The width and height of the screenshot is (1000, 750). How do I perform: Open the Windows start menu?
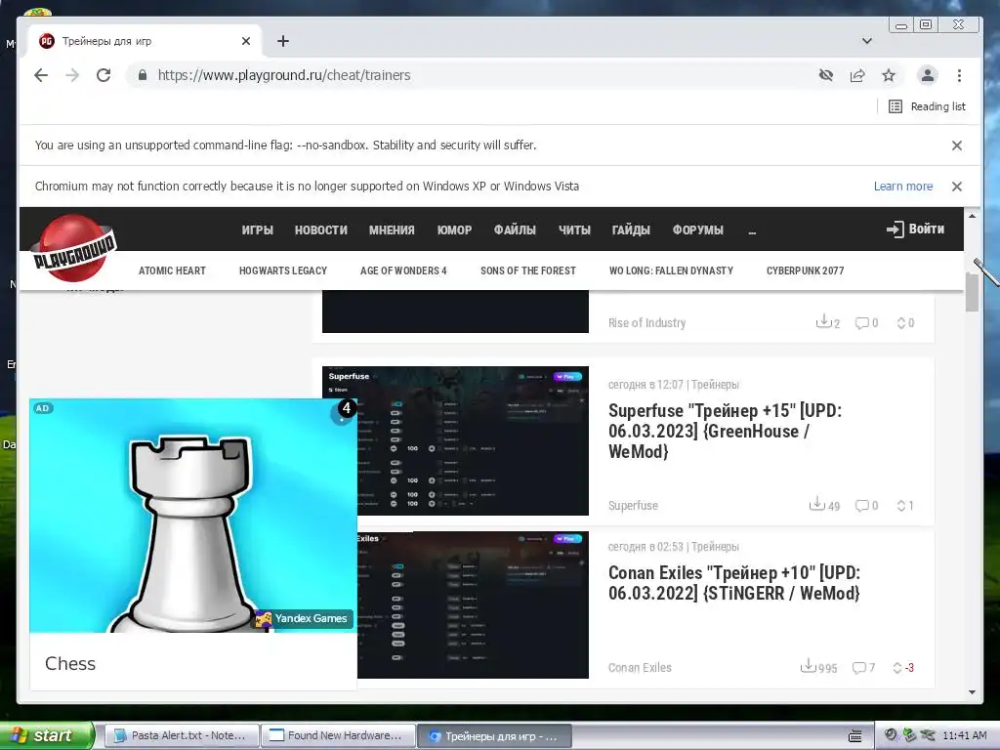[47, 735]
